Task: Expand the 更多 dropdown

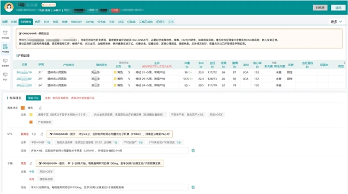Action: click(336, 21)
